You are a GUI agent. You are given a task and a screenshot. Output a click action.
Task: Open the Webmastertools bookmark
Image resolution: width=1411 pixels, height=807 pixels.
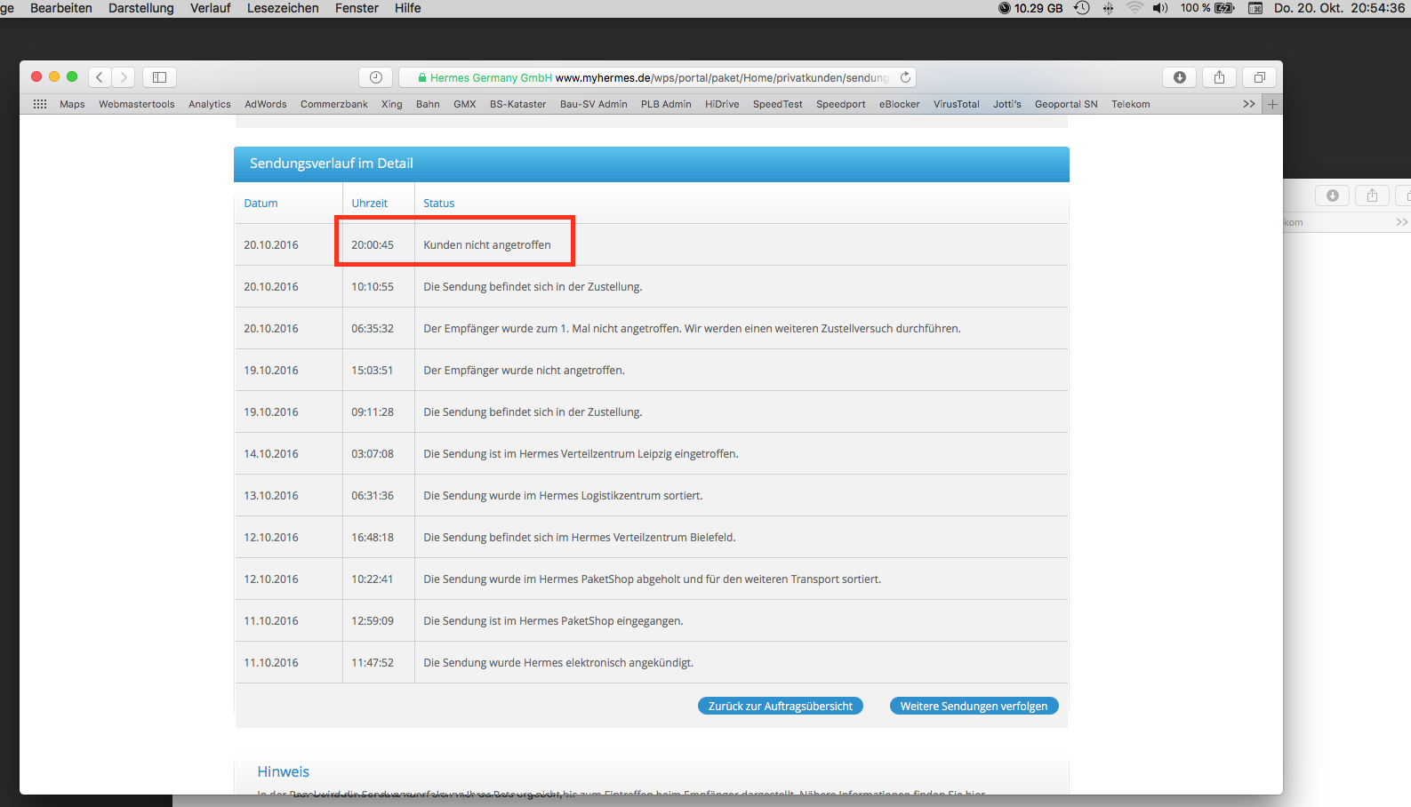click(137, 104)
